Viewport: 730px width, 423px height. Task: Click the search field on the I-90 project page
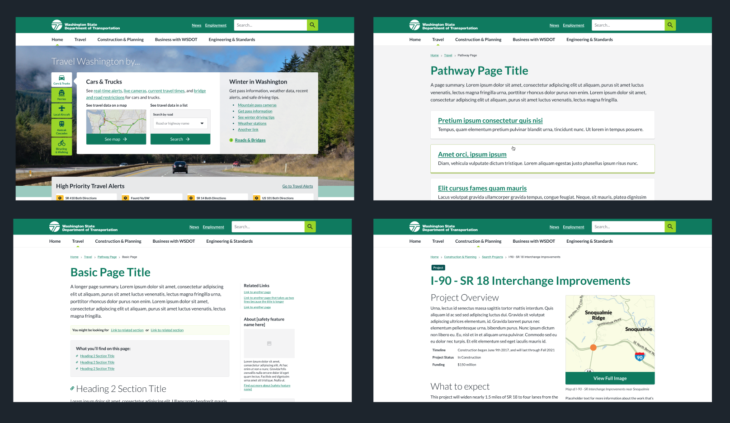(628, 227)
